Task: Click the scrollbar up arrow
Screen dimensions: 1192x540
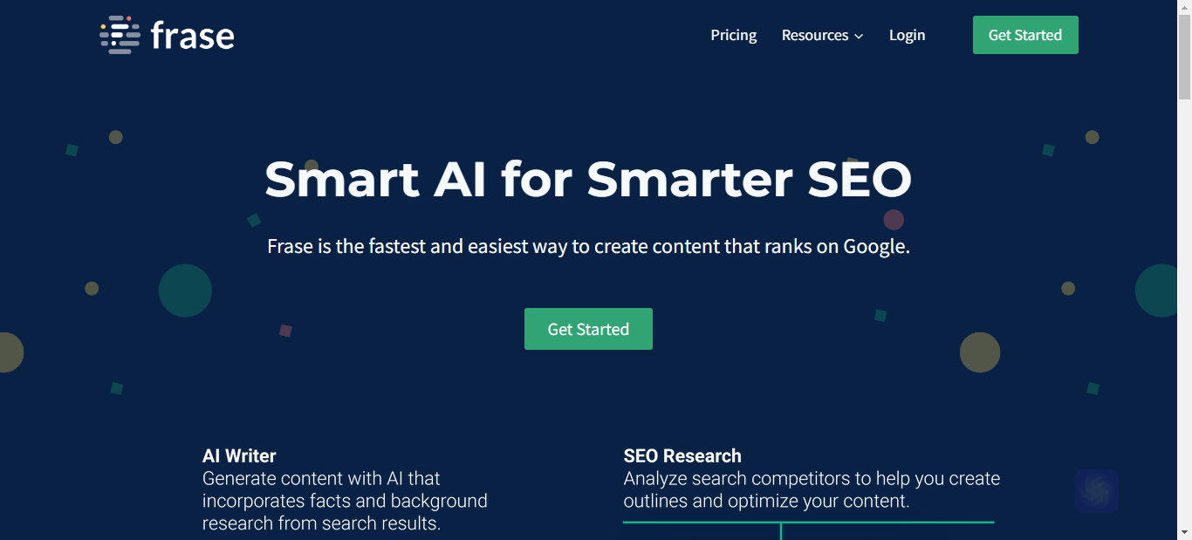Action: coord(1184,7)
